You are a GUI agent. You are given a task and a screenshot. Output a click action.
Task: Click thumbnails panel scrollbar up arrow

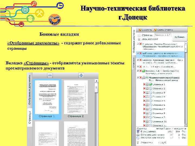pyautogui.click(x=96, y=81)
